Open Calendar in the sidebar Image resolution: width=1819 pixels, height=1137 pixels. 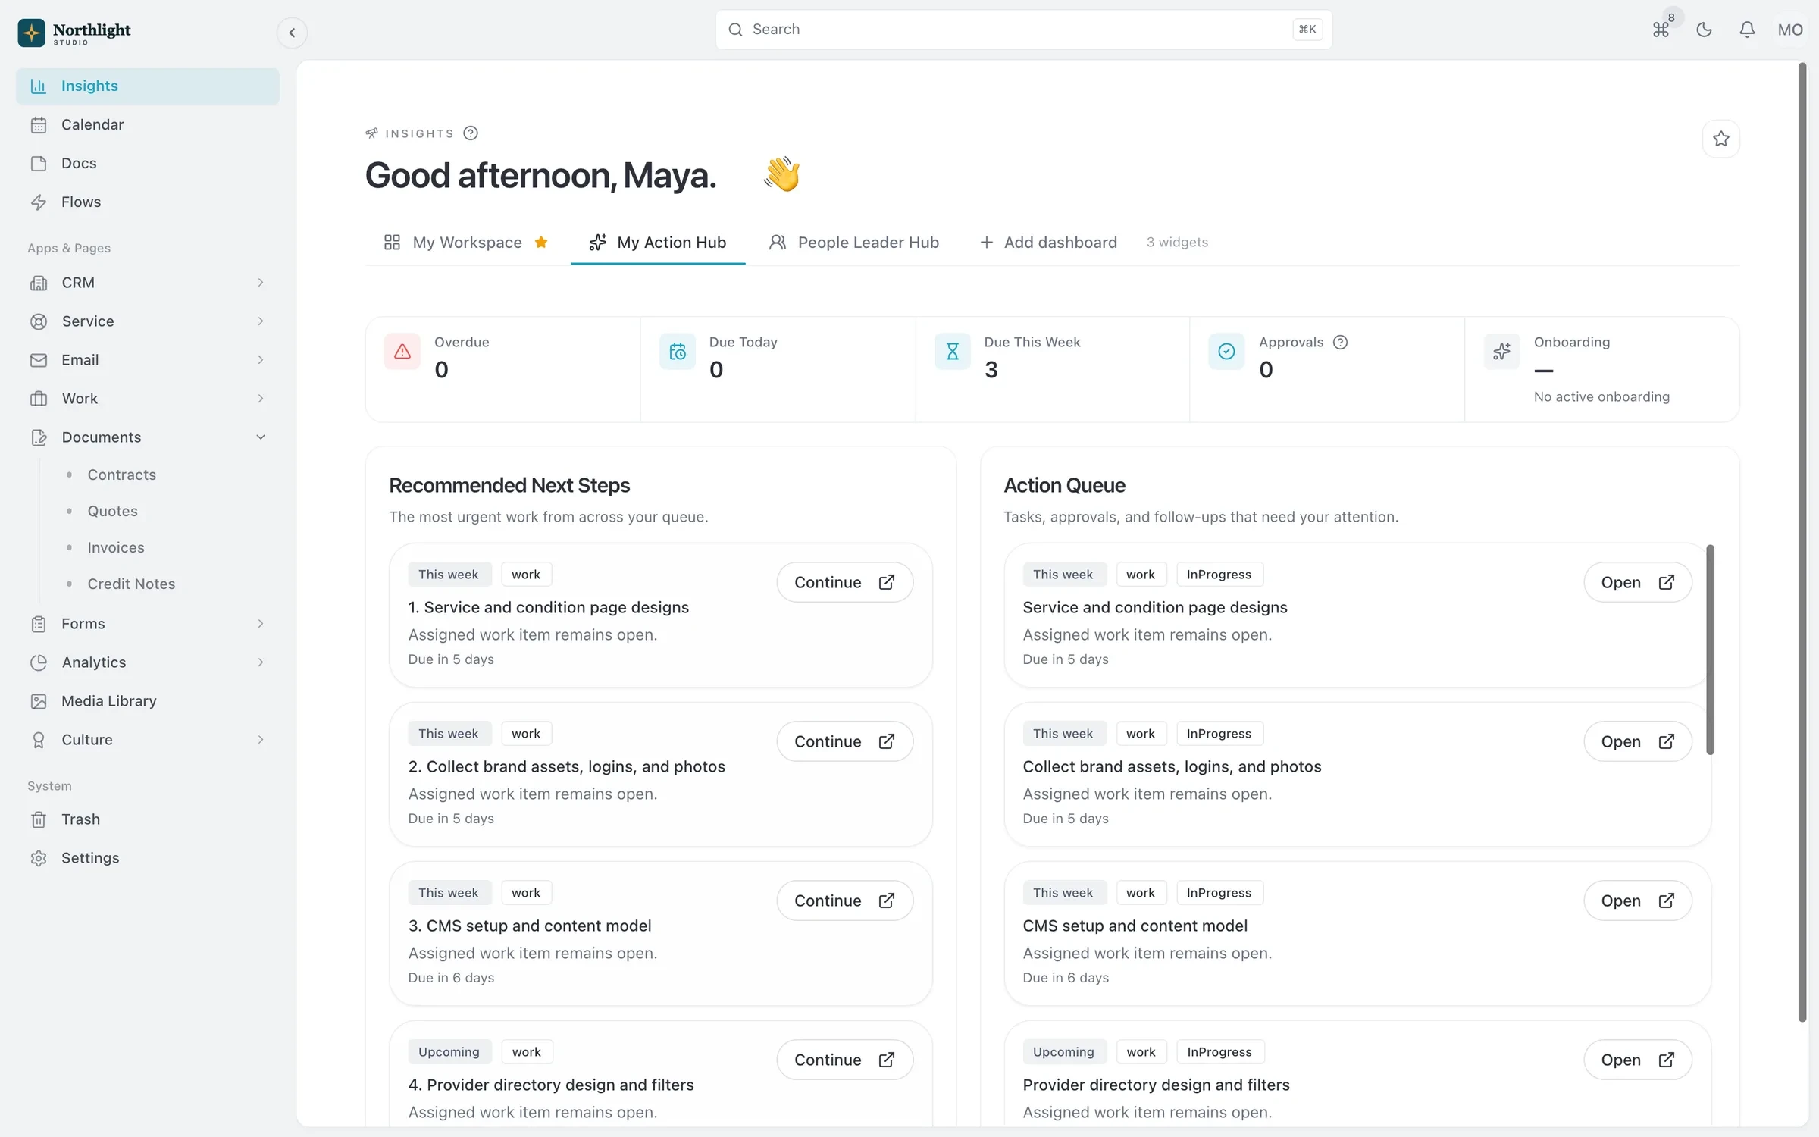click(x=148, y=124)
